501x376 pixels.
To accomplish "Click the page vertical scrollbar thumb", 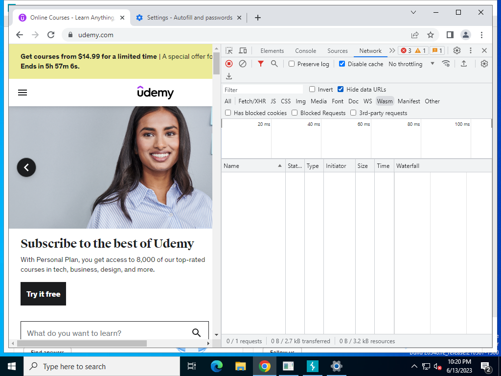I will (x=216, y=63).
